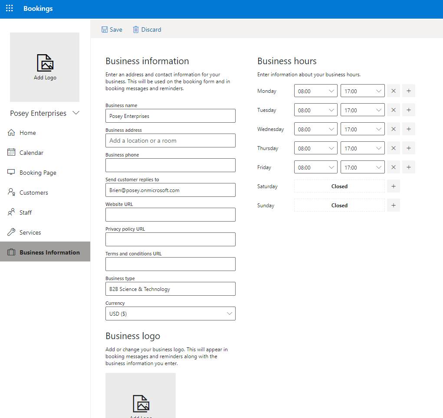The height and width of the screenshot is (418, 443).
Task: Remove Tuesday business hours with X
Action: pos(393,110)
